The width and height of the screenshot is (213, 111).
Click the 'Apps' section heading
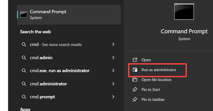25,109
